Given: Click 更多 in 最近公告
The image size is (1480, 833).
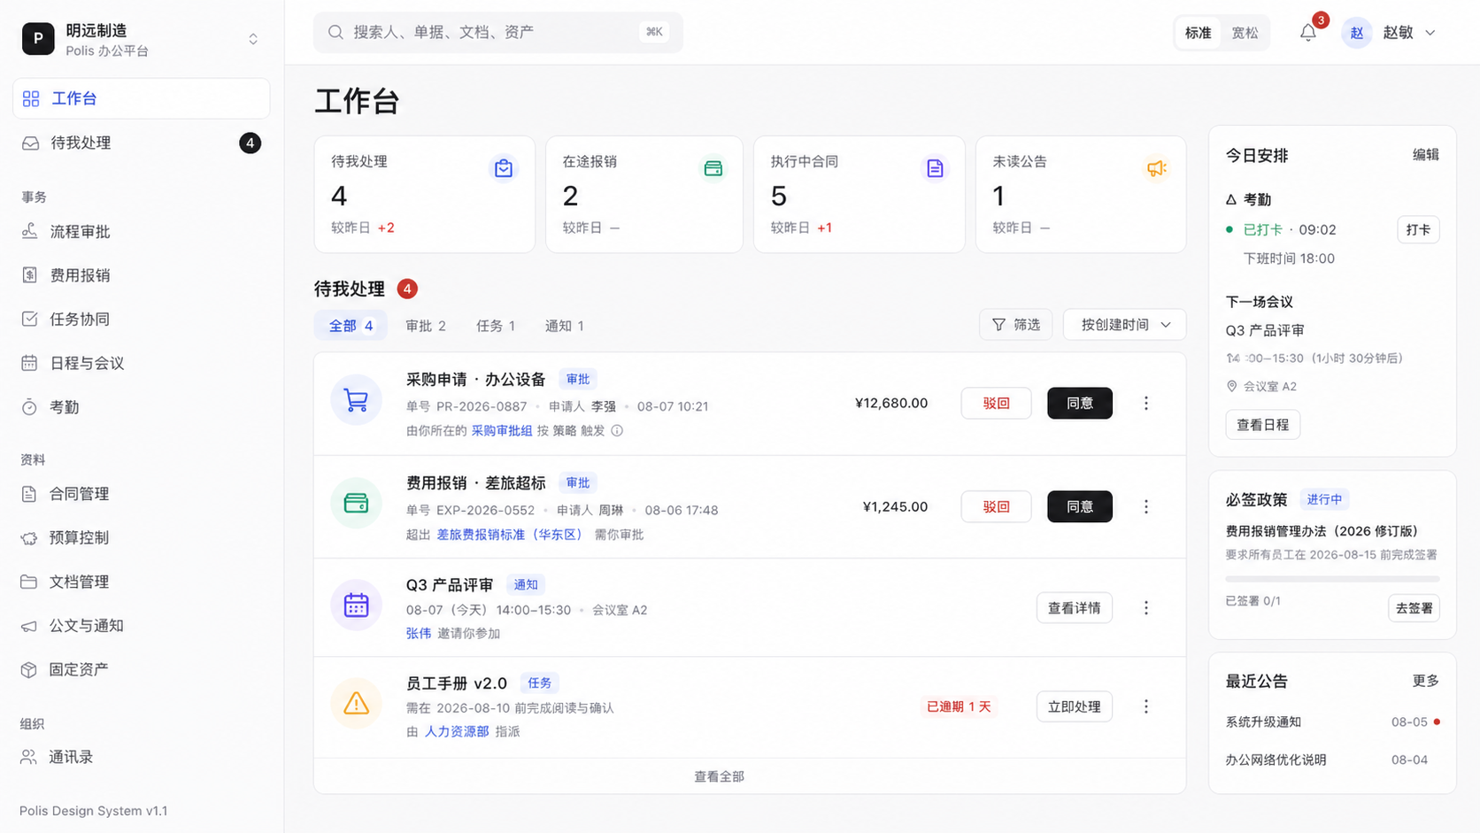Looking at the screenshot, I should (1426, 682).
